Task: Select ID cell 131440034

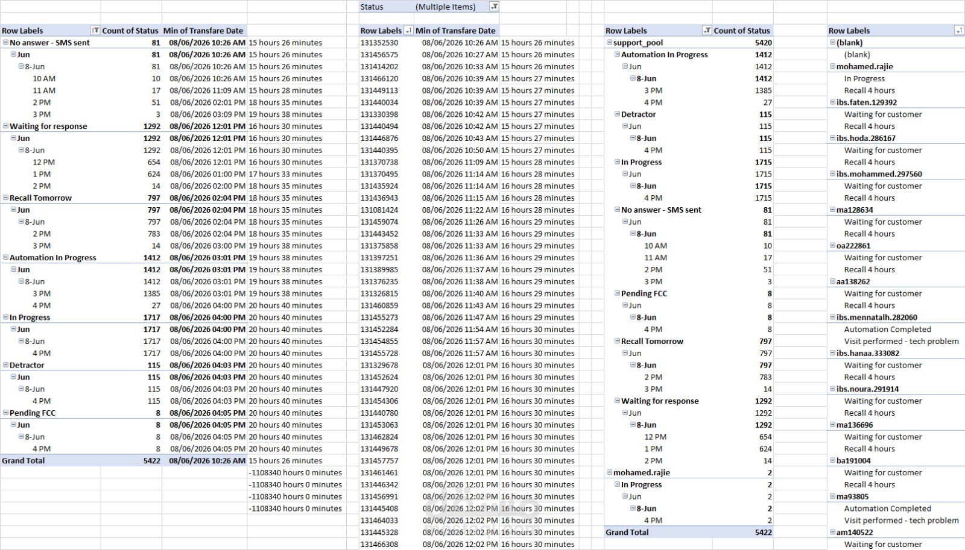Action: [387, 102]
